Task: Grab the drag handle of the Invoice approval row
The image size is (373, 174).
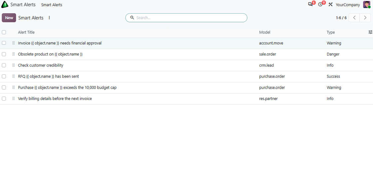Action: pos(13,43)
